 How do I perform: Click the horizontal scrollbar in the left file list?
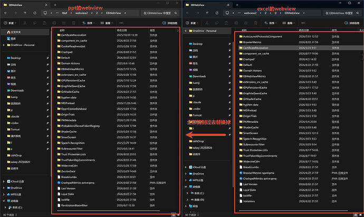[109, 211]
